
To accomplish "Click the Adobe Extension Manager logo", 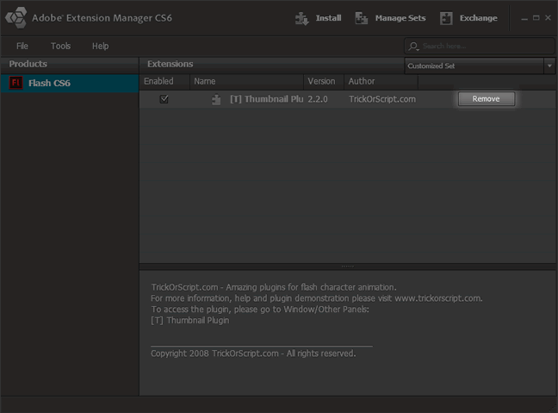I will 16,17.
